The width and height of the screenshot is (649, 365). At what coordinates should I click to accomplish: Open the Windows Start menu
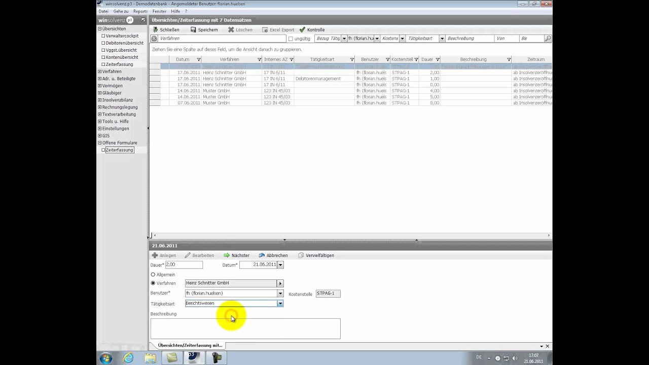[106, 358]
